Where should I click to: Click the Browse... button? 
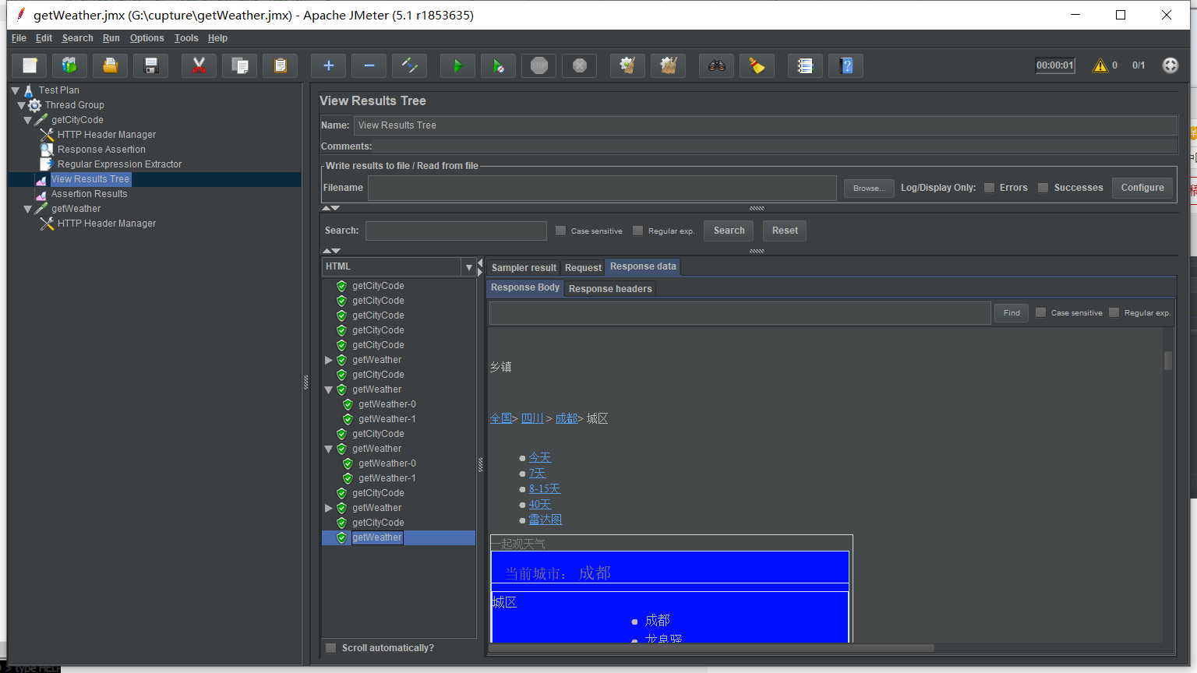pos(869,188)
